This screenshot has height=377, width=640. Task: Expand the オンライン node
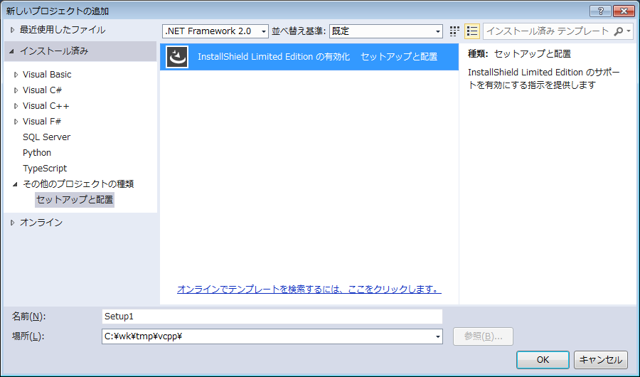tap(12, 223)
